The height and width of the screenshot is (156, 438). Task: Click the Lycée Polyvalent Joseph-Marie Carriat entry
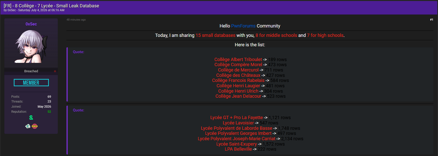click(237, 139)
